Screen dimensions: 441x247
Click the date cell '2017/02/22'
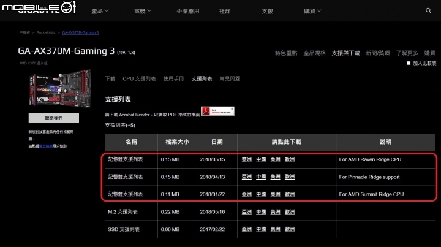pos(213,229)
